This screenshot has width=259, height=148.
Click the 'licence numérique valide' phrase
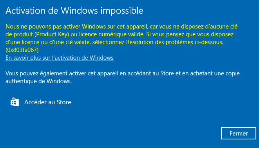[112, 34]
